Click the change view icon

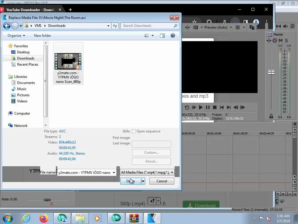[x=146, y=36]
